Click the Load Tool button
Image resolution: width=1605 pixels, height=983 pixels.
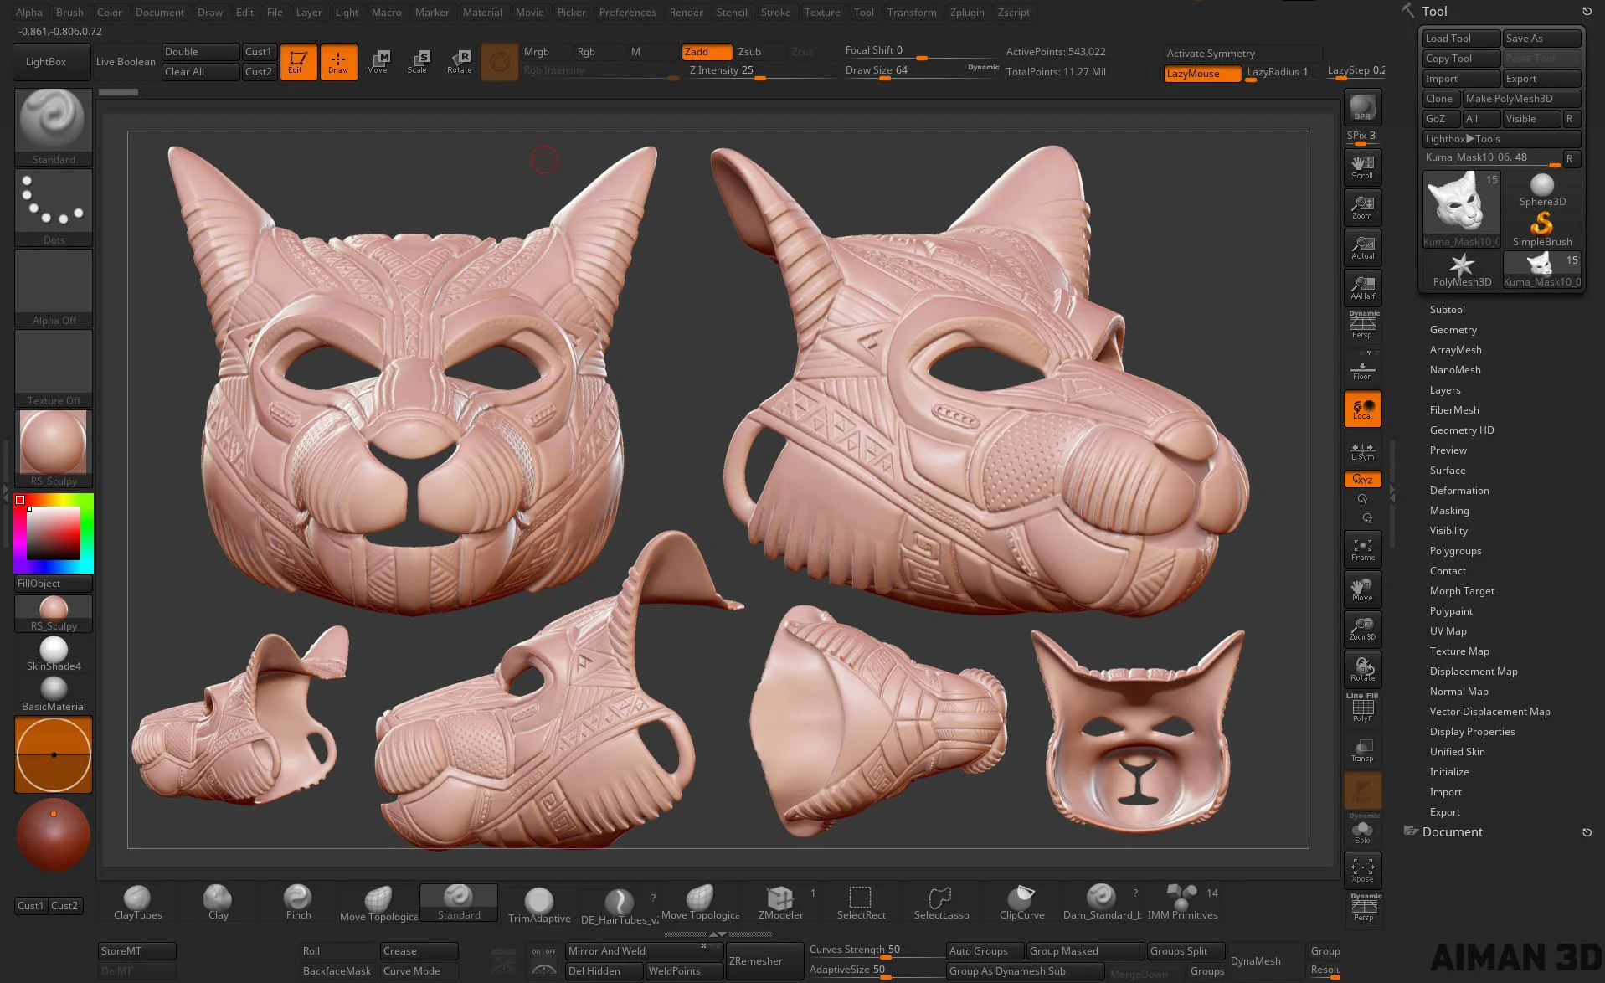1460,39
